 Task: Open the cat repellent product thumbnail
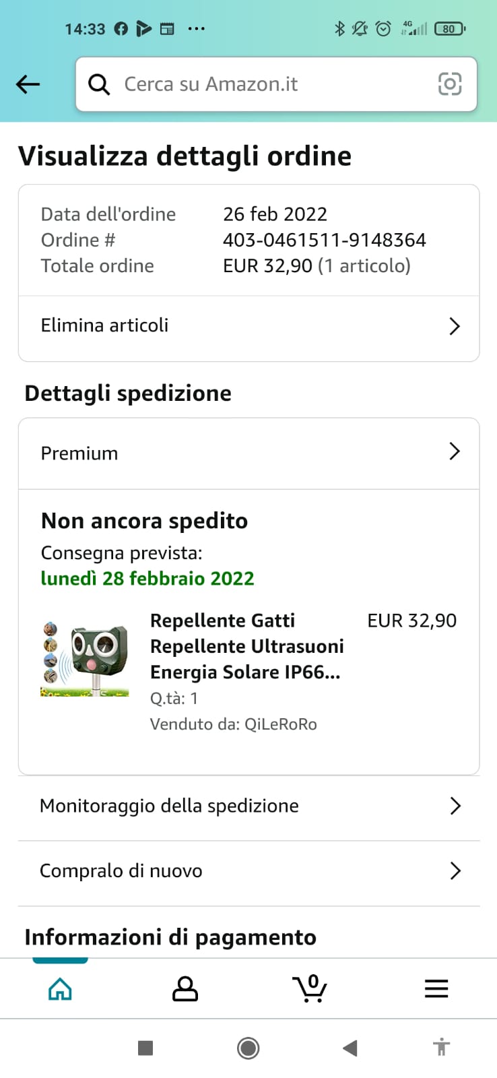point(85,660)
